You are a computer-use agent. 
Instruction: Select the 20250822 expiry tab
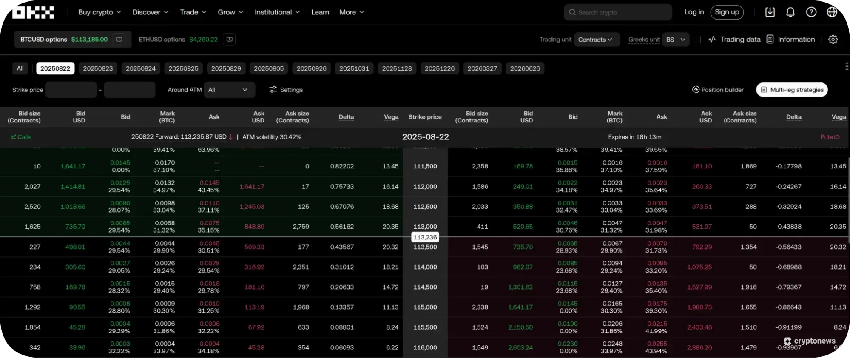coord(55,68)
